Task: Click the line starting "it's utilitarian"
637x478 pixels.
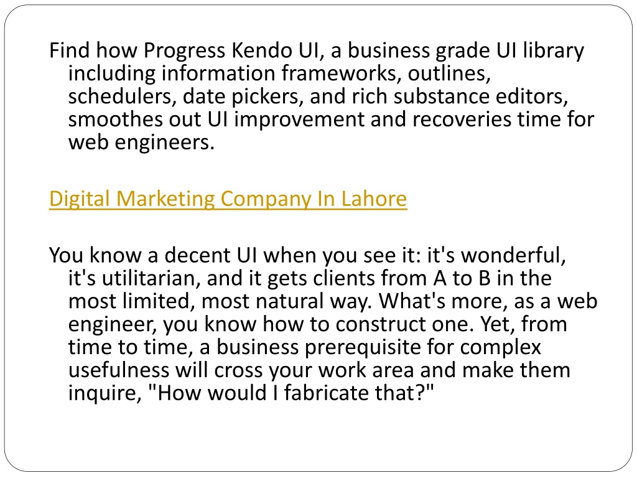Action: pyautogui.click(x=310, y=278)
